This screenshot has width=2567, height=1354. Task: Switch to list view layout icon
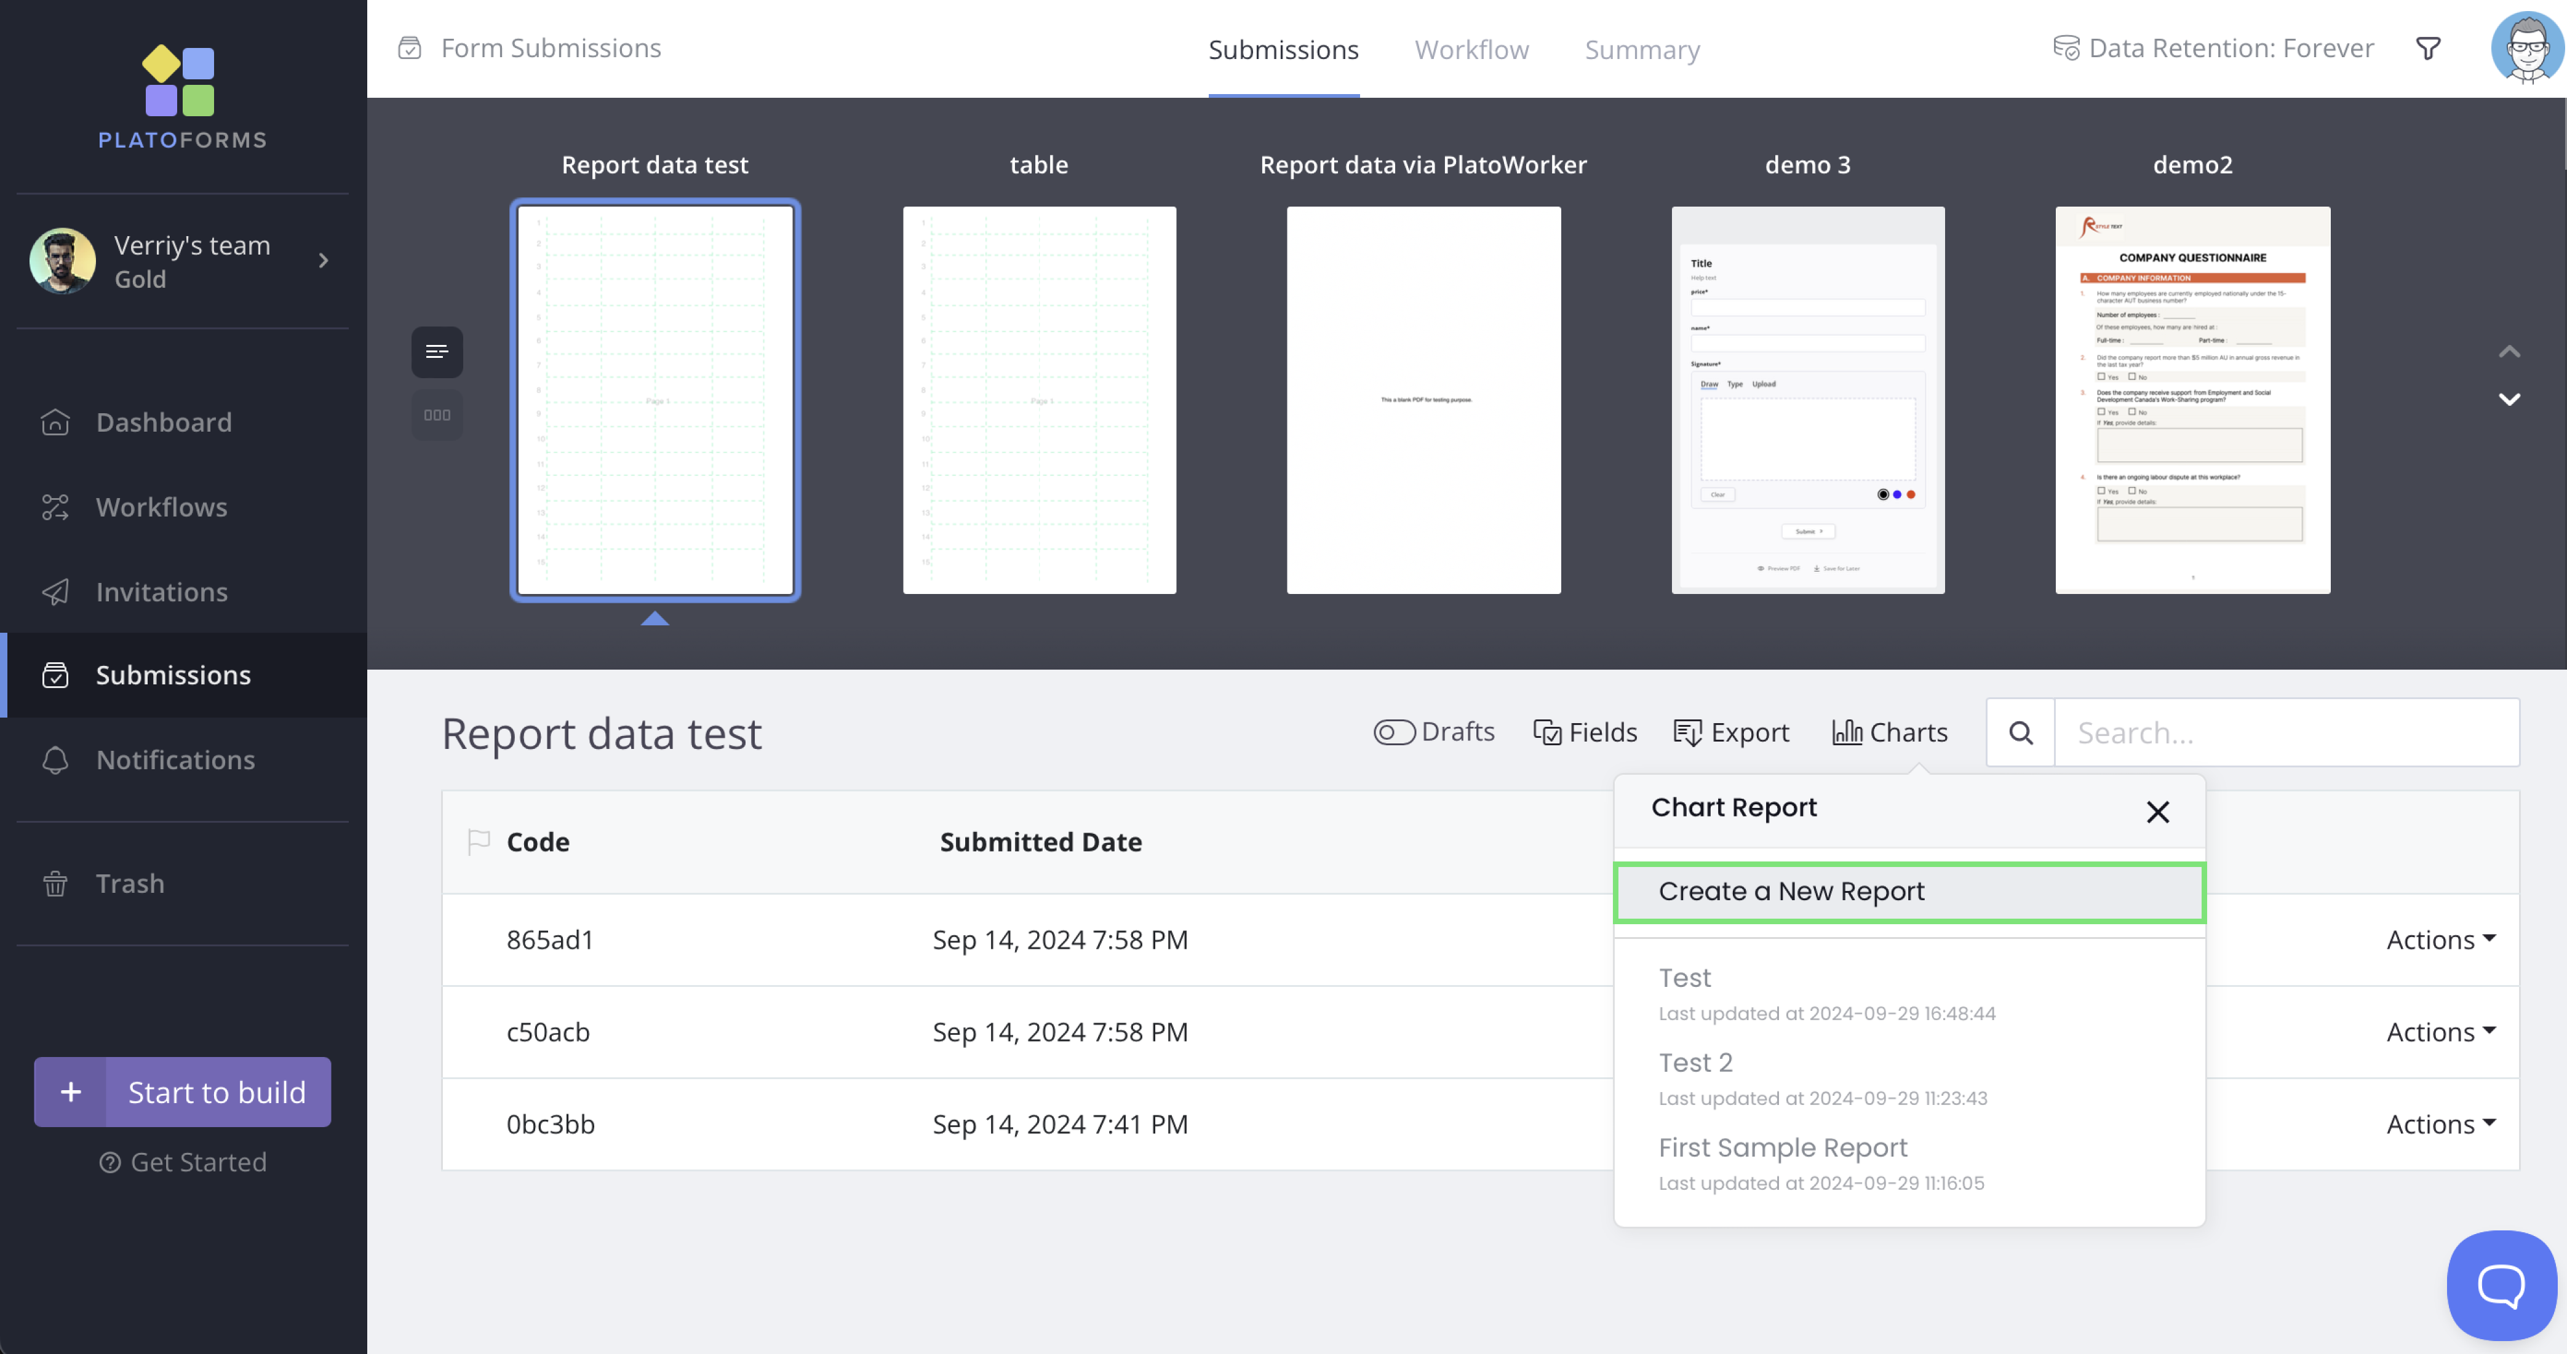pos(437,352)
